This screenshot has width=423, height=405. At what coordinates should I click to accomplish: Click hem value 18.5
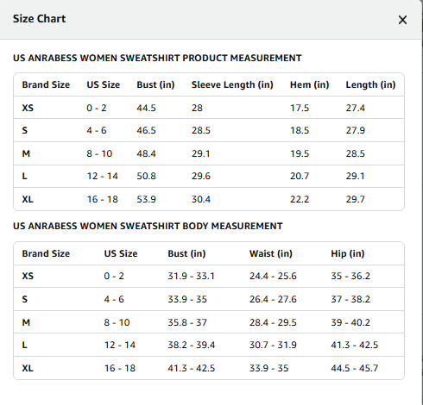pos(300,130)
